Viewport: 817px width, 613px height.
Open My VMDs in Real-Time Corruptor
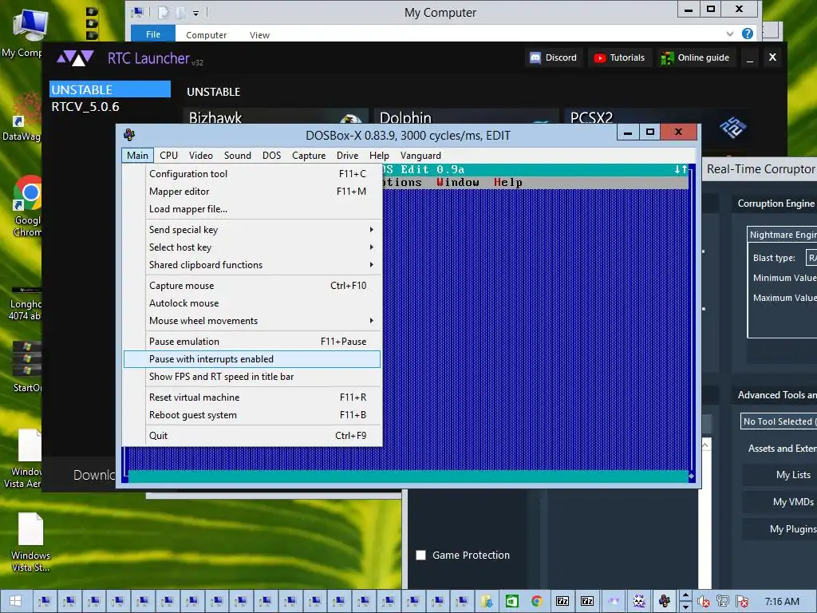[780, 502]
